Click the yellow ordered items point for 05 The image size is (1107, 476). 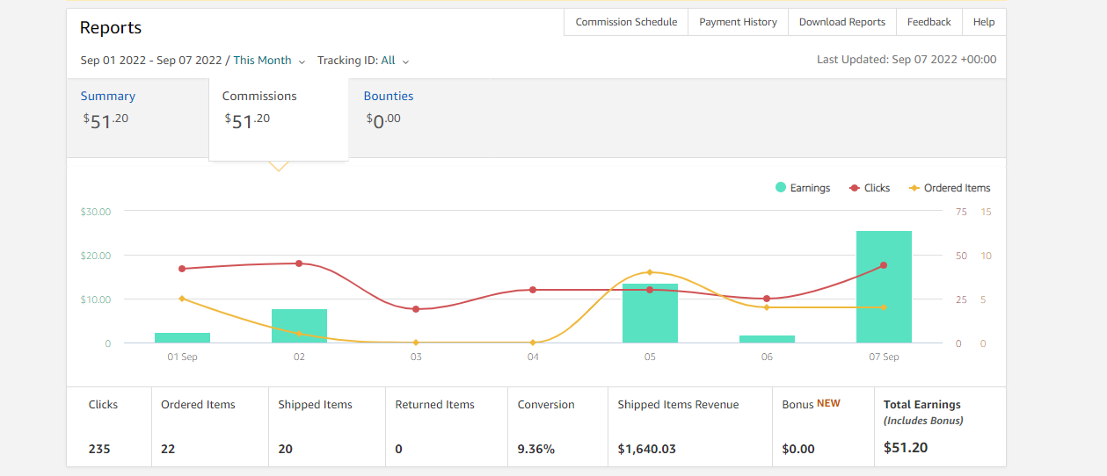[x=650, y=272]
